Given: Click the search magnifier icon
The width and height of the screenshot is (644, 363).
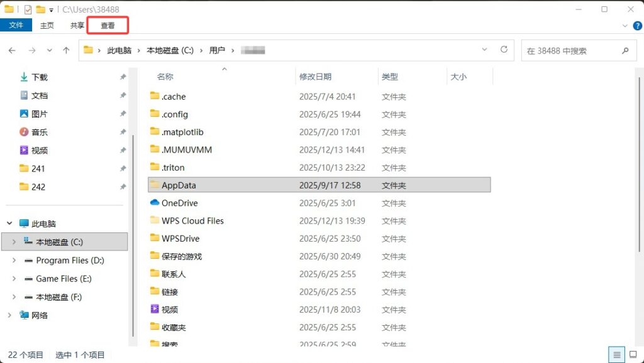Looking at the screenshot, I should (625, 51).
